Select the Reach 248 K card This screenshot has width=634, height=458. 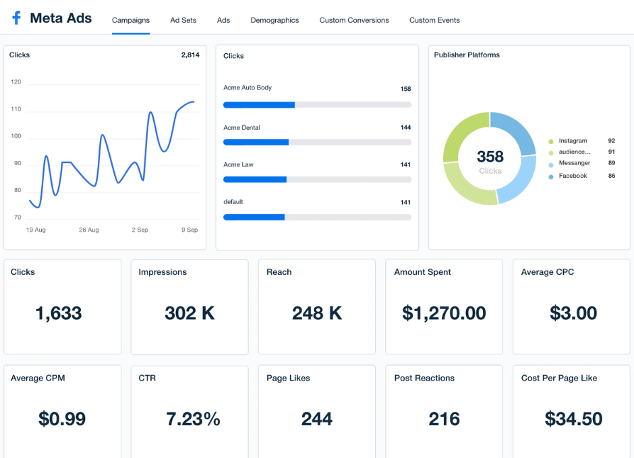(316, 306)
